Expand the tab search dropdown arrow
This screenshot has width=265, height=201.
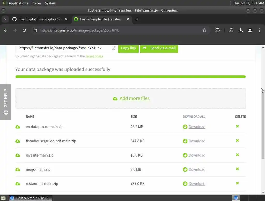coord(5,19)
